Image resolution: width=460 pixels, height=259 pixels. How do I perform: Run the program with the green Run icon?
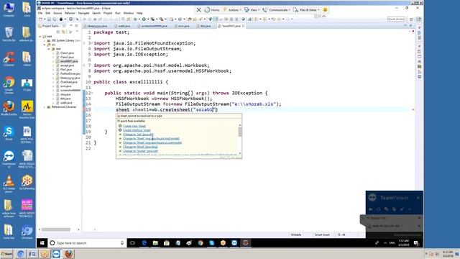144,19
